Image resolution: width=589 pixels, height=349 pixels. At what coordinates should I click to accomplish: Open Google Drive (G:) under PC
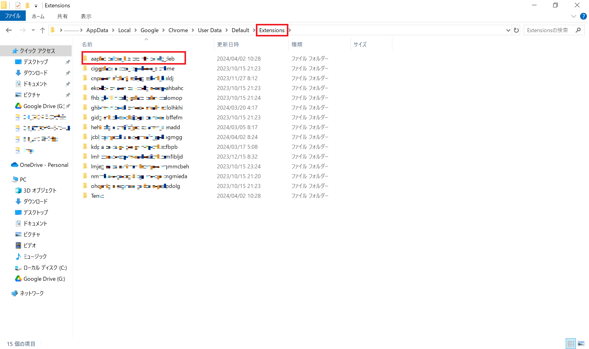coord(44,279)
